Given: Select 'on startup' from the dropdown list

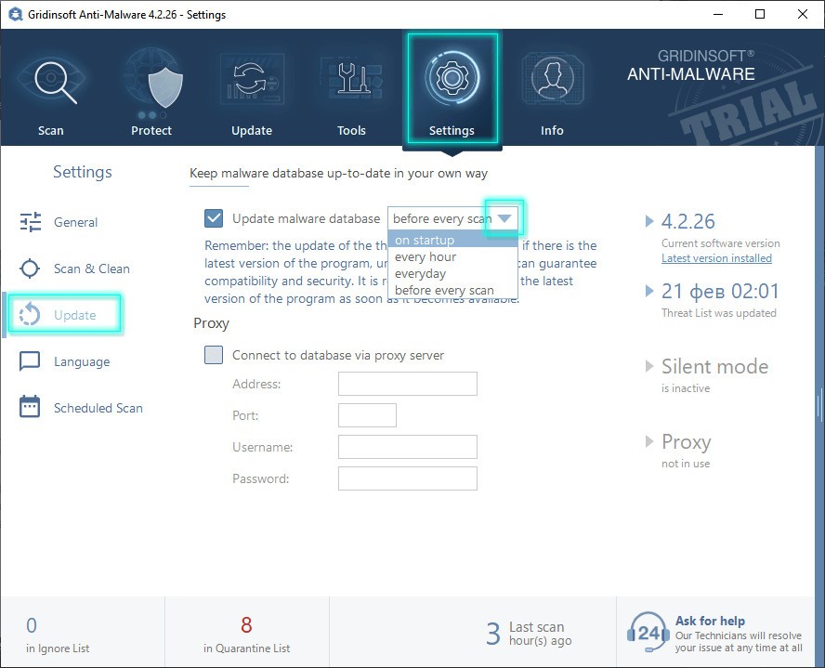Looking at the screenshot, I should [x=425, y=240].
